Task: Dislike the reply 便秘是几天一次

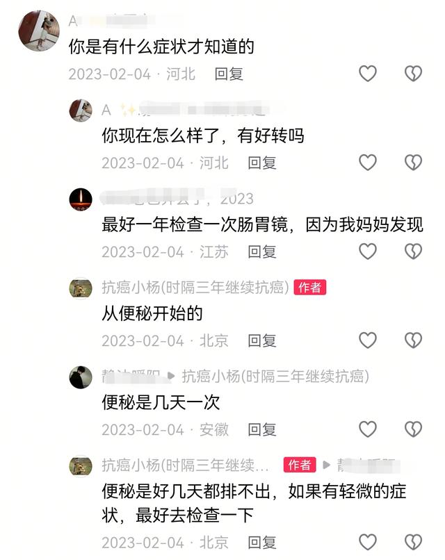Action: click(413, 429)
